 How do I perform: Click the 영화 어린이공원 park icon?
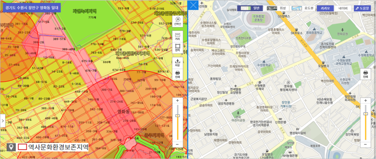pyautogui.click(x=238, y=112)
